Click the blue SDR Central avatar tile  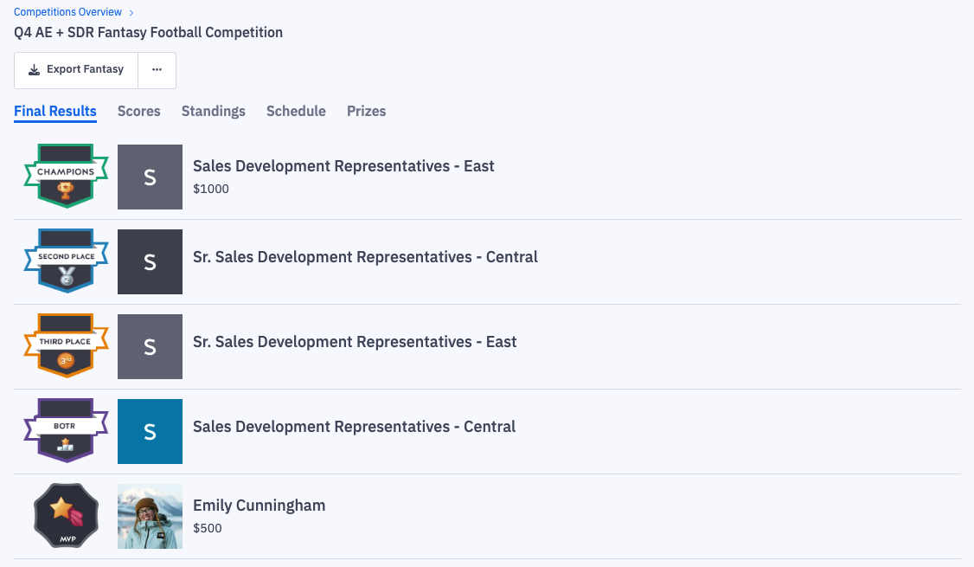[x=150, y=431]
